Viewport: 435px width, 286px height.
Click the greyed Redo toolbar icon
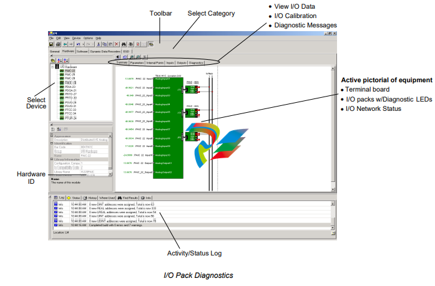point(88,44)
